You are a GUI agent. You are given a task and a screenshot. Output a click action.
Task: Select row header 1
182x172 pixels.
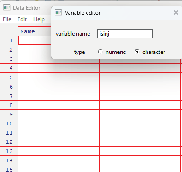click(x=9, y=41)
